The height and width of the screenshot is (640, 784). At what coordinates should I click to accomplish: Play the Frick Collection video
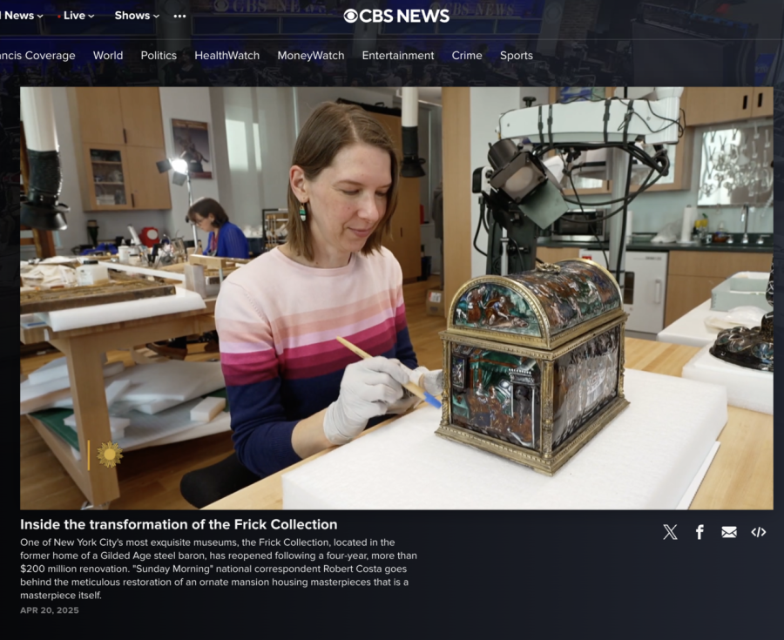click(x=396, y=298)
